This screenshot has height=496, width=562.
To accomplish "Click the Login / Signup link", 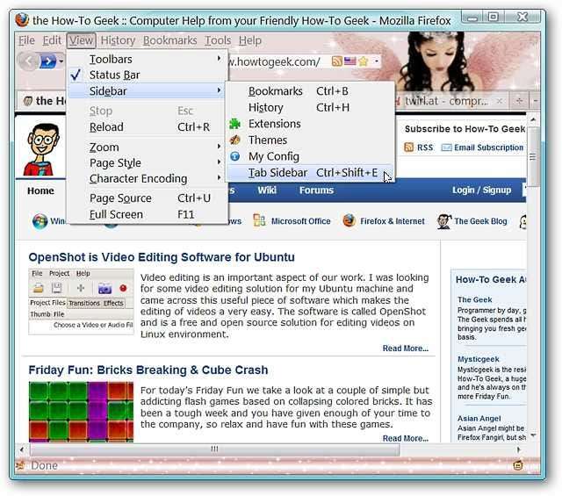I will click(x=481, y=190).
